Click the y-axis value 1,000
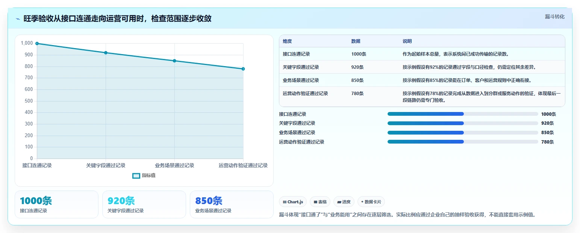The image size is (580, 233). coord(27,43)
